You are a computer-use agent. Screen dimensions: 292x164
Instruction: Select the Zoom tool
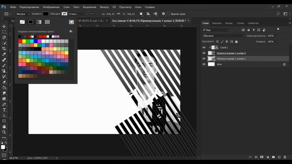(x=4, y=132)
